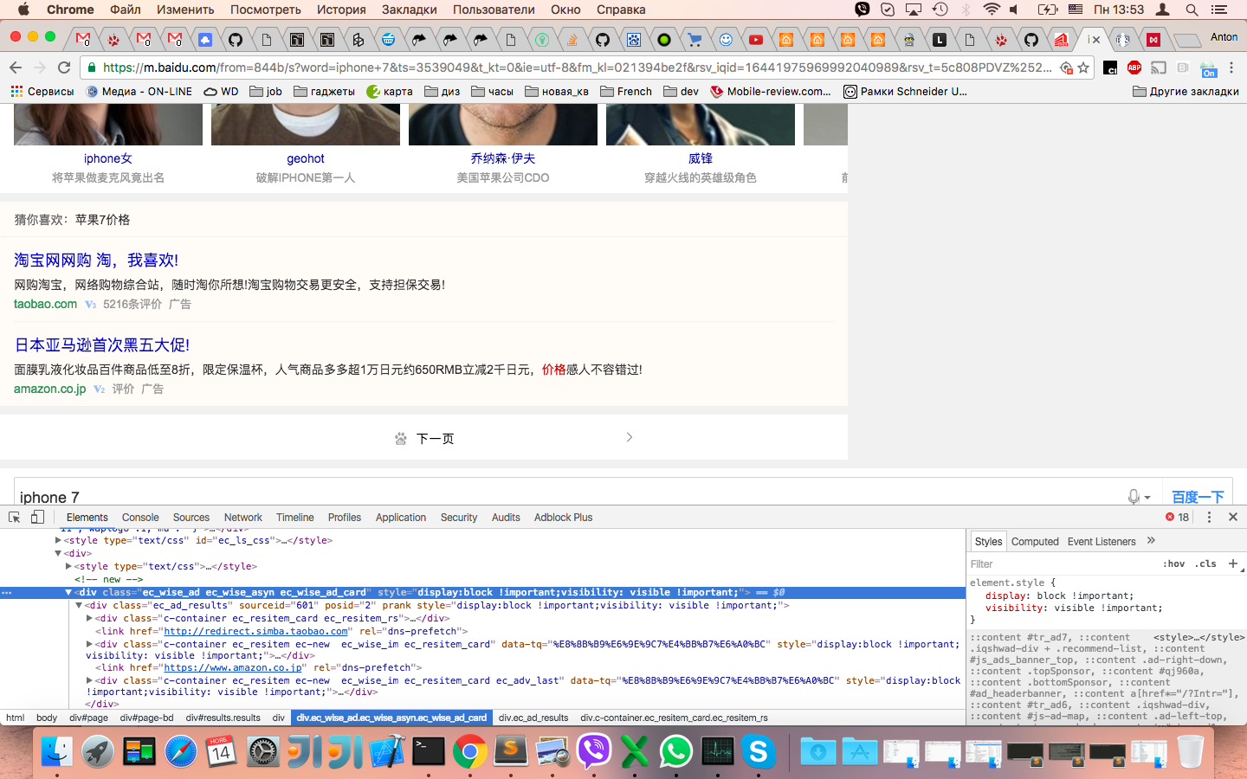The height and width of the screenshot is (779, 1247).
Task: Expand the ec_resitem_rs container div node
Action: (x=89, y=618)
